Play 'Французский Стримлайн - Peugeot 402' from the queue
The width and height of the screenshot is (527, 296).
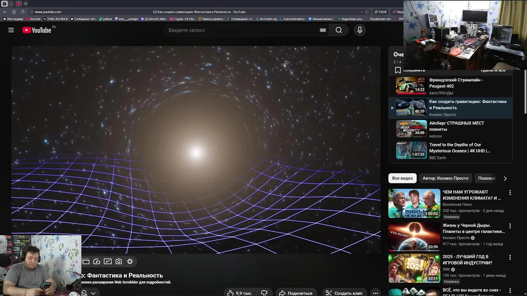[x=450, y=86]
